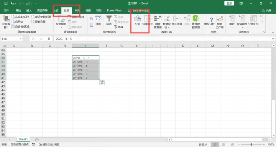Click the 登录 sign-in button
The height and width of the screenshot is (147, 276).
click(229, 3)
